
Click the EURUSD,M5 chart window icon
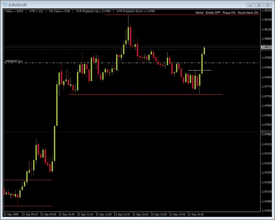5,5
